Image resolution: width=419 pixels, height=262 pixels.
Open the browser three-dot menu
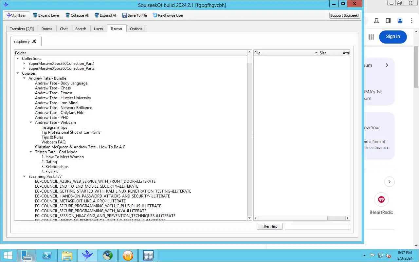click(411, 21)
